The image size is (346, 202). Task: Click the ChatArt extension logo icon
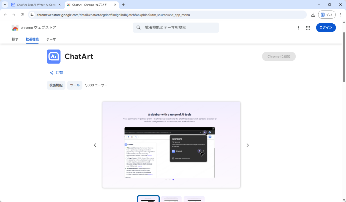[x=53, y=56]
